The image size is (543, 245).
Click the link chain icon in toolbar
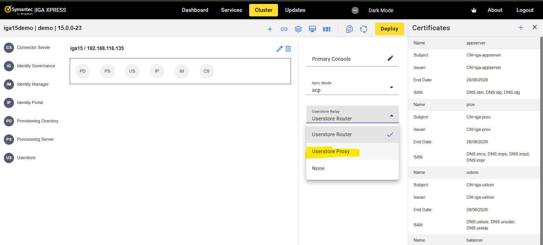point(284,29)
